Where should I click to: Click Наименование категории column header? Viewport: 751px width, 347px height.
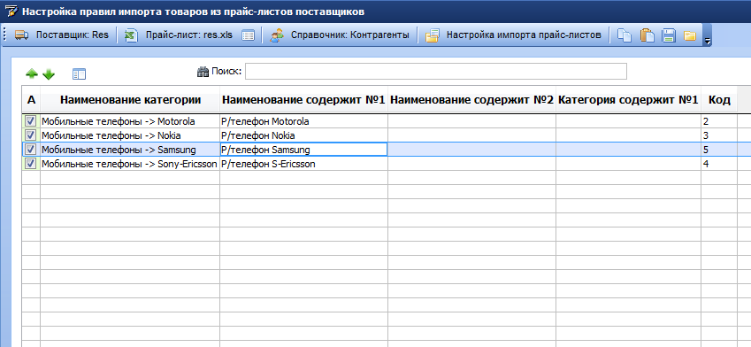coord(130,100)
